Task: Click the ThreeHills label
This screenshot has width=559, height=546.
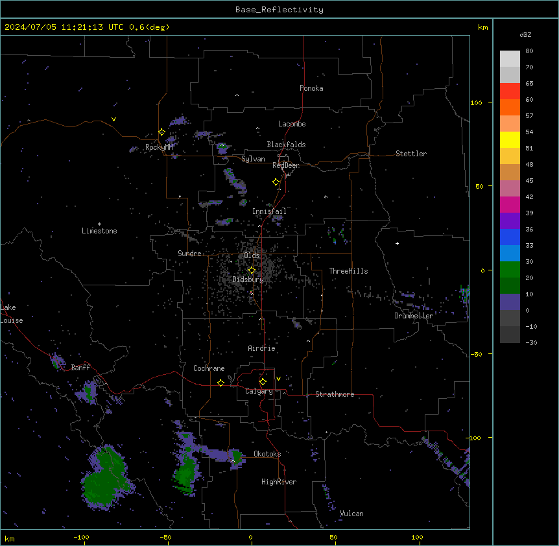Action: [x=349, y=271]
